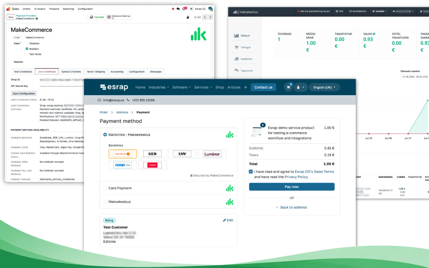
Task: Click the phone icon beside +372 555 23298
Action: click(x=128, y=100)
